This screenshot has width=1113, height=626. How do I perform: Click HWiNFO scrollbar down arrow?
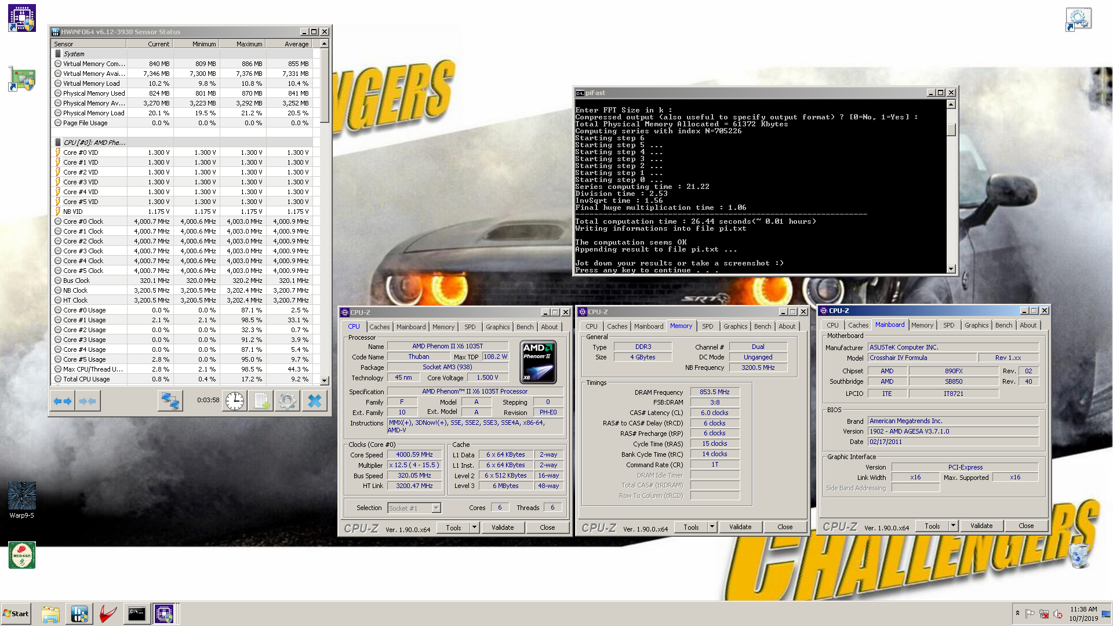(x=325, y=381)
